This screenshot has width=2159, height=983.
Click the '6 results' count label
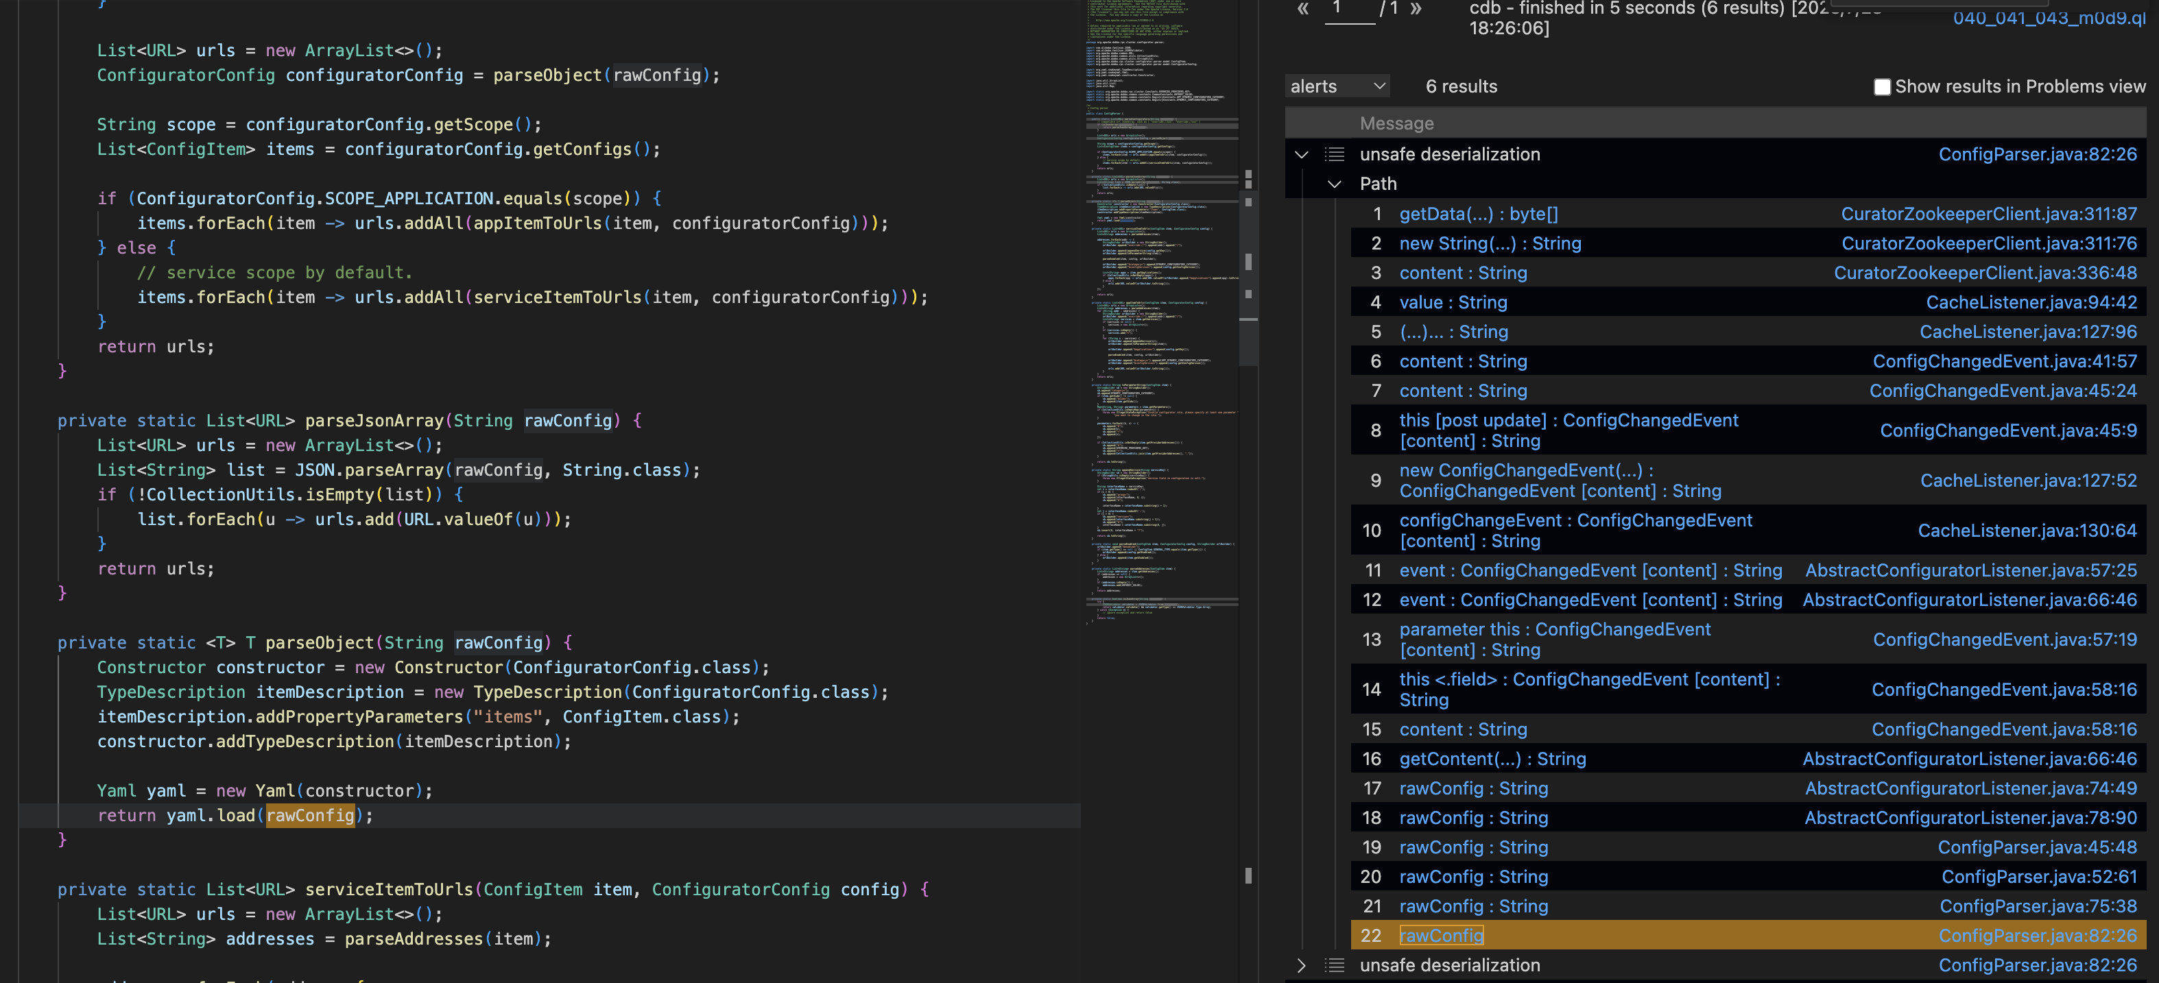point(1461,87)
